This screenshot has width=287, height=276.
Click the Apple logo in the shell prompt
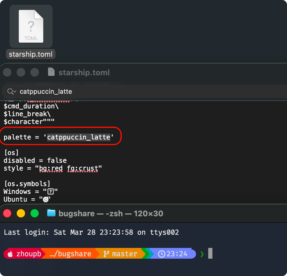point(10,254)
